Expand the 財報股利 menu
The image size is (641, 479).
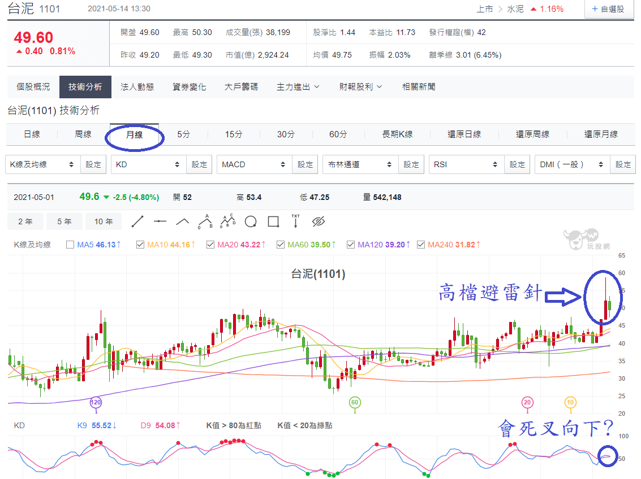(x=360, y=87)
